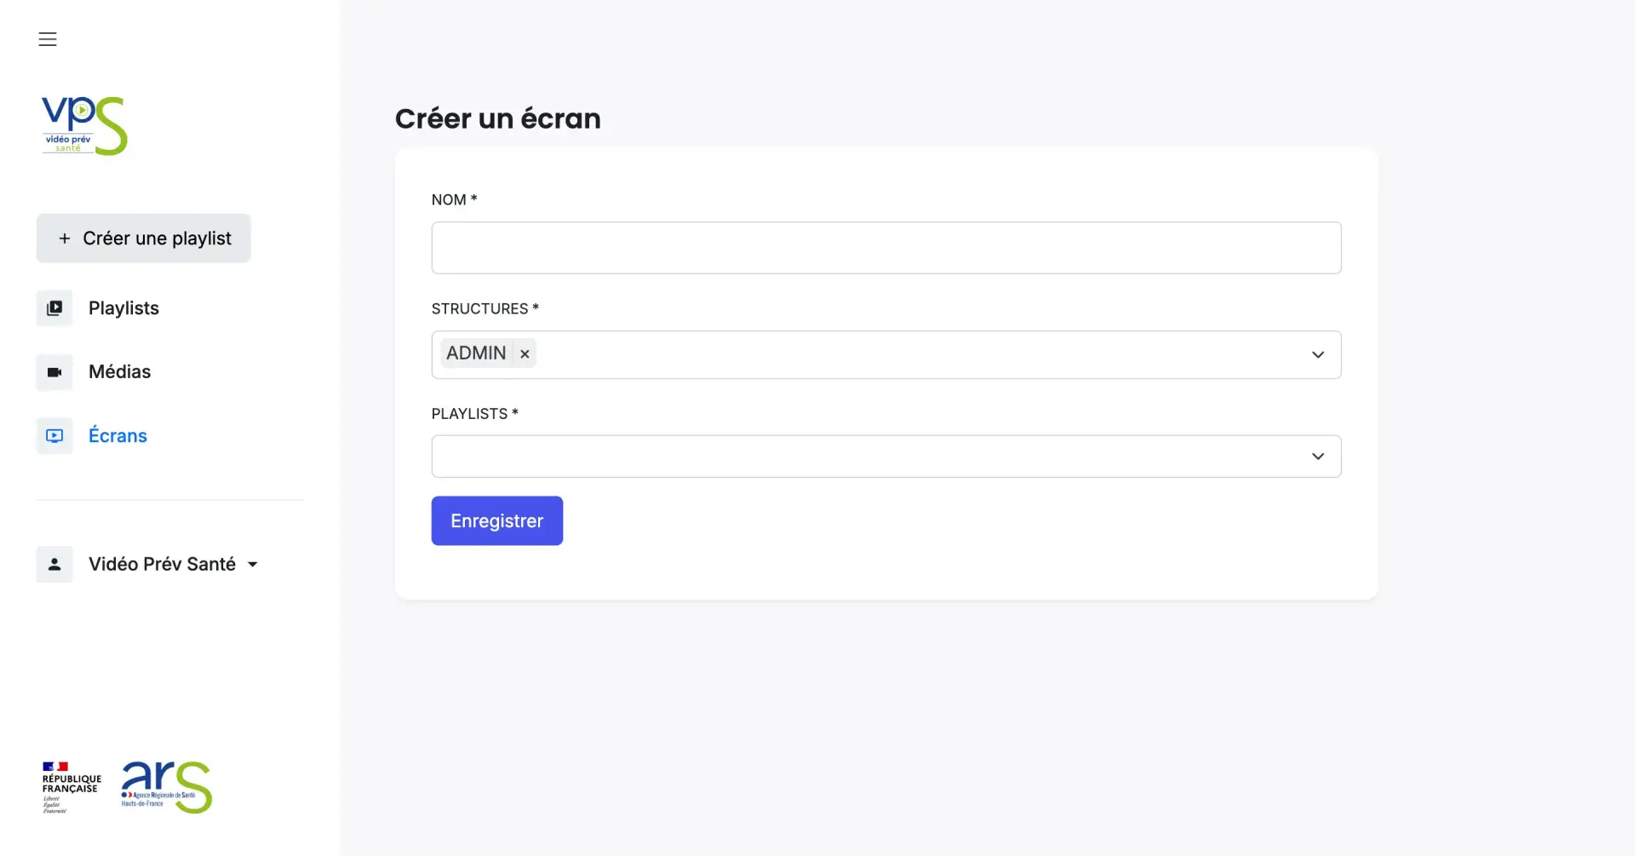1635x856 pixels.
Task: Select the Écrans menu item
Action: [x=118, y=436]
